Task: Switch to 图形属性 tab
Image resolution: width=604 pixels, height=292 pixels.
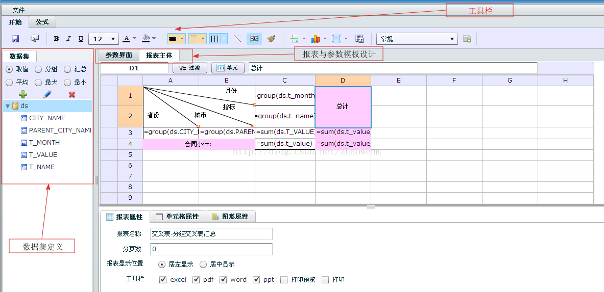Action: tap(230, 217)
